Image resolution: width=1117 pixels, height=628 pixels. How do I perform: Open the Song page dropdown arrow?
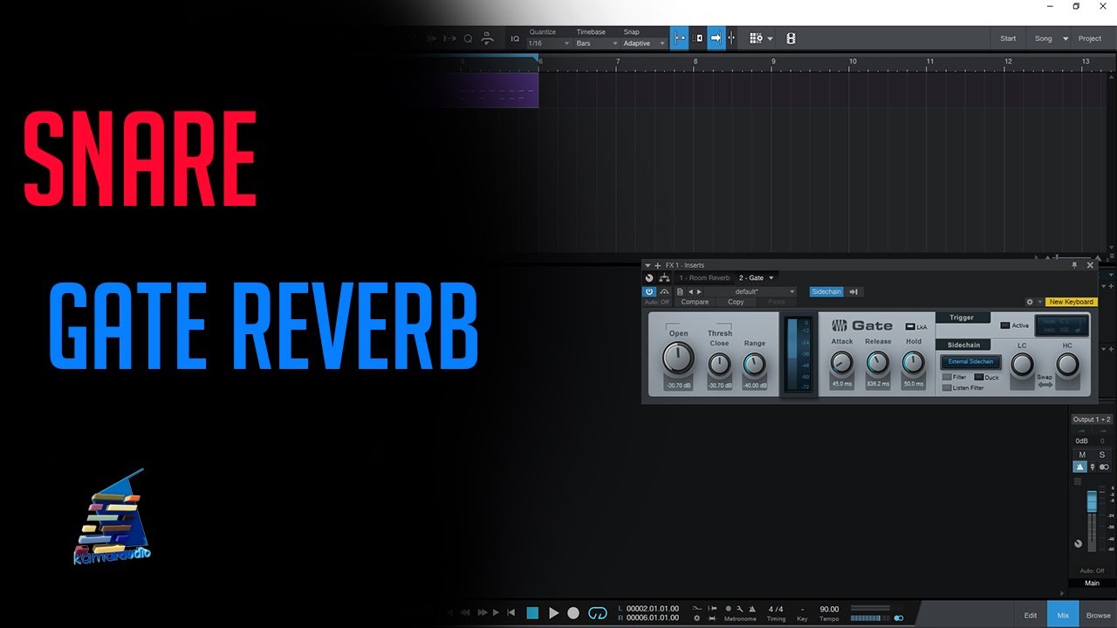click(1066, 38)
